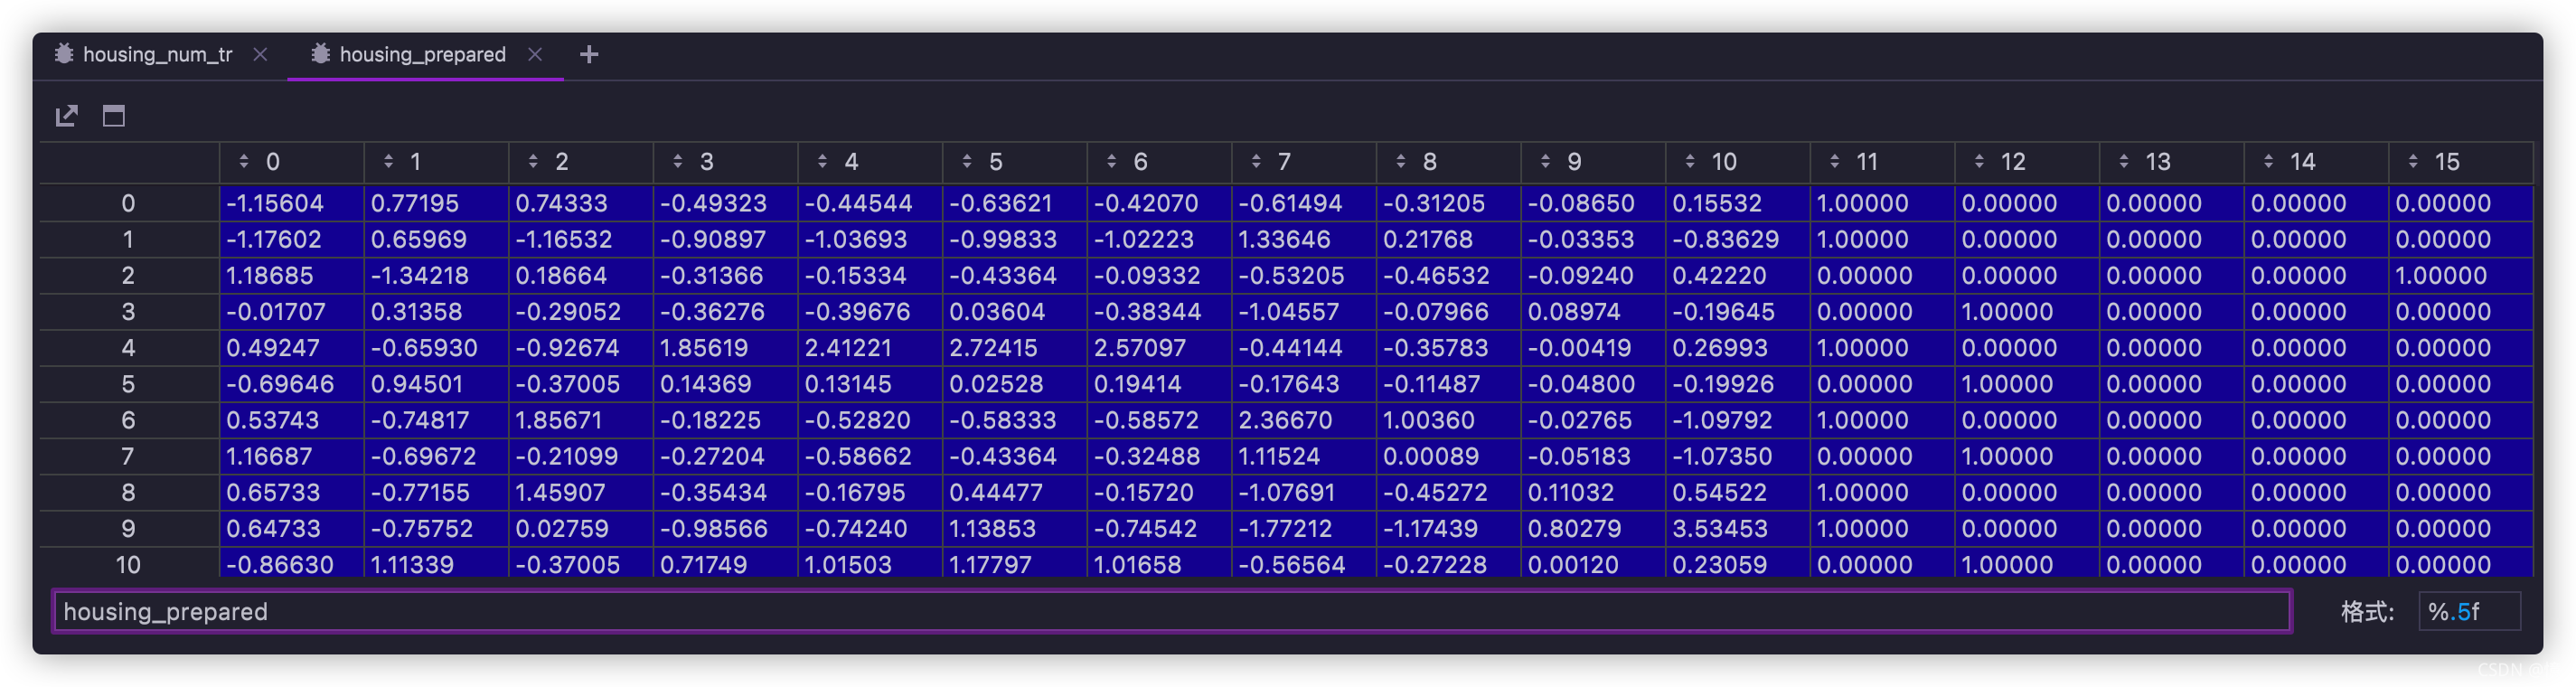The height and width of the screenshot is (687, 2576).
Task: Sort by column 9 header
Action: pyautogui.click(x=1594, y=161)
